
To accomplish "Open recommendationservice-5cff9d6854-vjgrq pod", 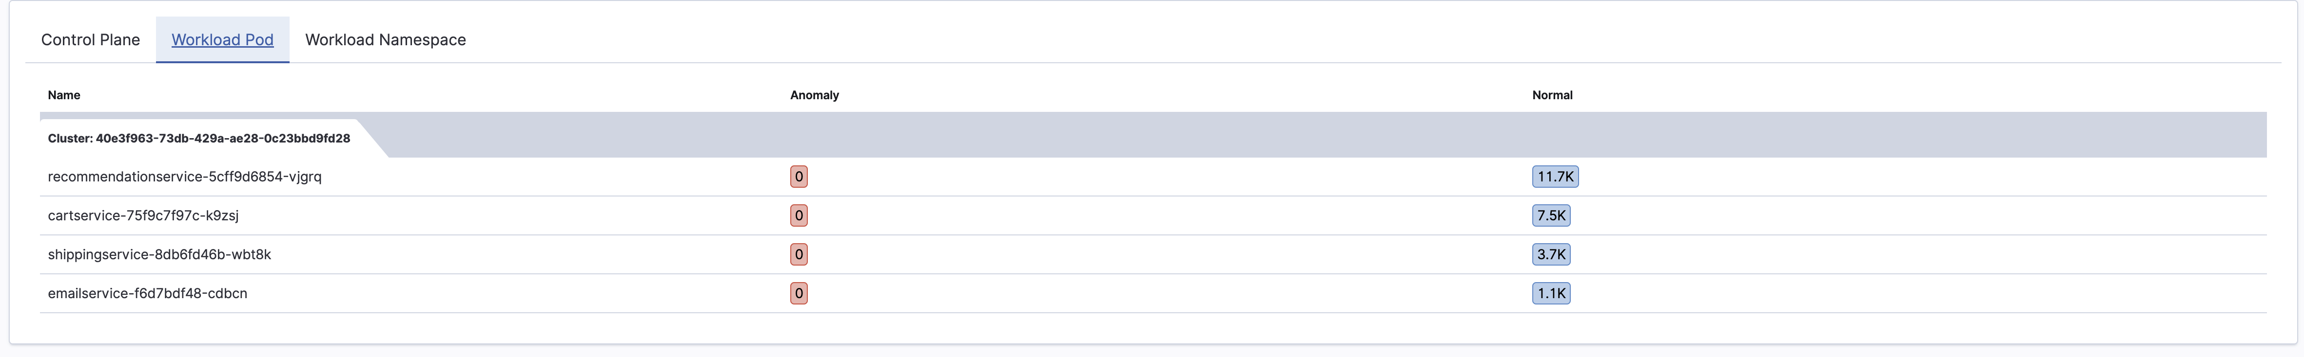I will [x=184, y=177].
